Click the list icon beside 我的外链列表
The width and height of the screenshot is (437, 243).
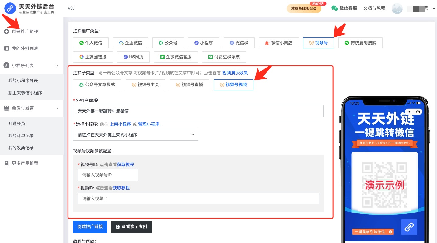point(6,48)
